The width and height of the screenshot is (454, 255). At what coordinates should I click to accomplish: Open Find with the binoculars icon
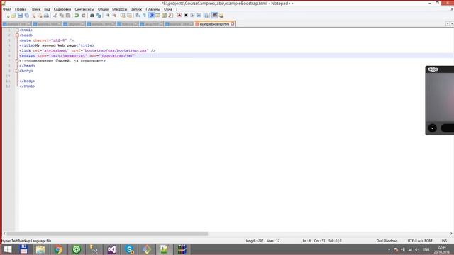point(92,16)
